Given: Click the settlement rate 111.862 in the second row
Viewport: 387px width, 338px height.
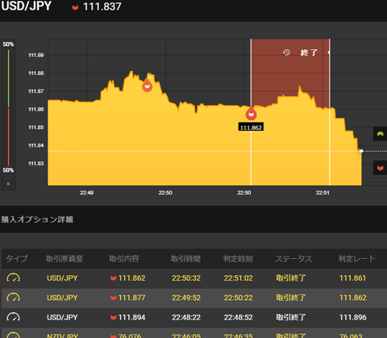Looking at the screenshot, I should [x=353, y=298].
